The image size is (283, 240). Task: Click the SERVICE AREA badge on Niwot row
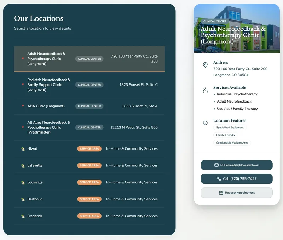pyautogui.click(x=89, y=148)
